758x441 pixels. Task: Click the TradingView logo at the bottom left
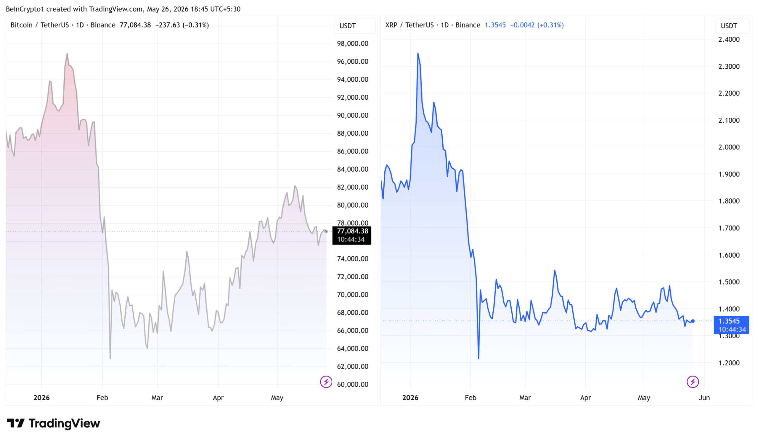coord(53,423)
